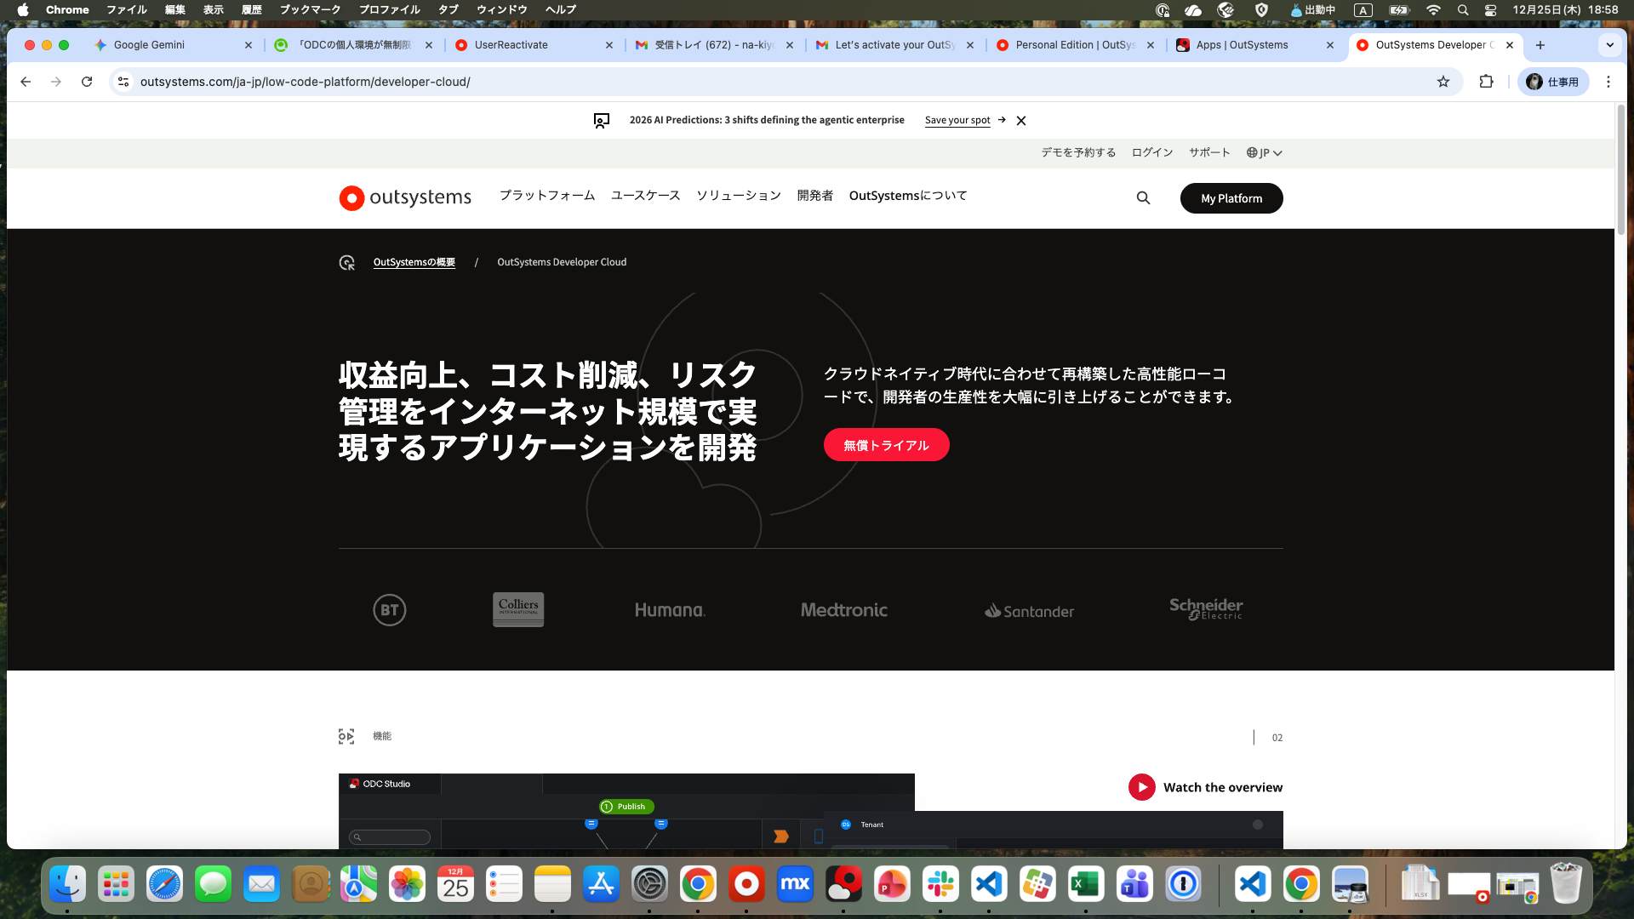
Task: Open Chrome extensions puzzle icon
Action: pyautogui.click(x=1486, y=82)
